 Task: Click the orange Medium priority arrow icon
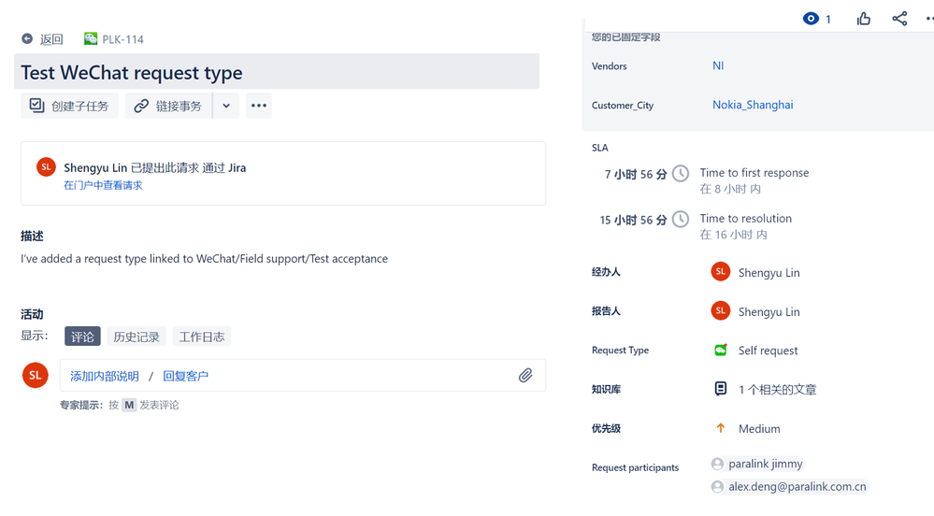[x=720, y=428]
